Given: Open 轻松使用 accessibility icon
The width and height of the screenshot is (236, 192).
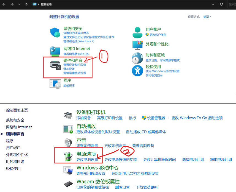Looking at the screenshot, I should [x=137, y=70].
